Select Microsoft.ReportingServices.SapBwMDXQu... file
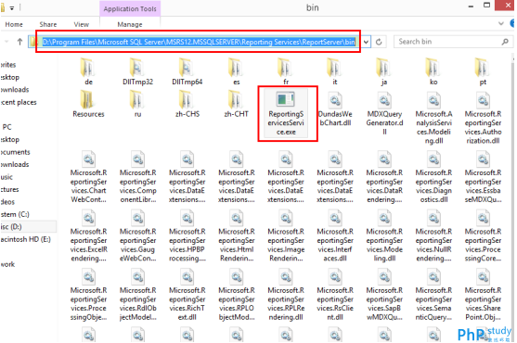The width and height of the screenshot is (517, 343). tap(384, 294)
